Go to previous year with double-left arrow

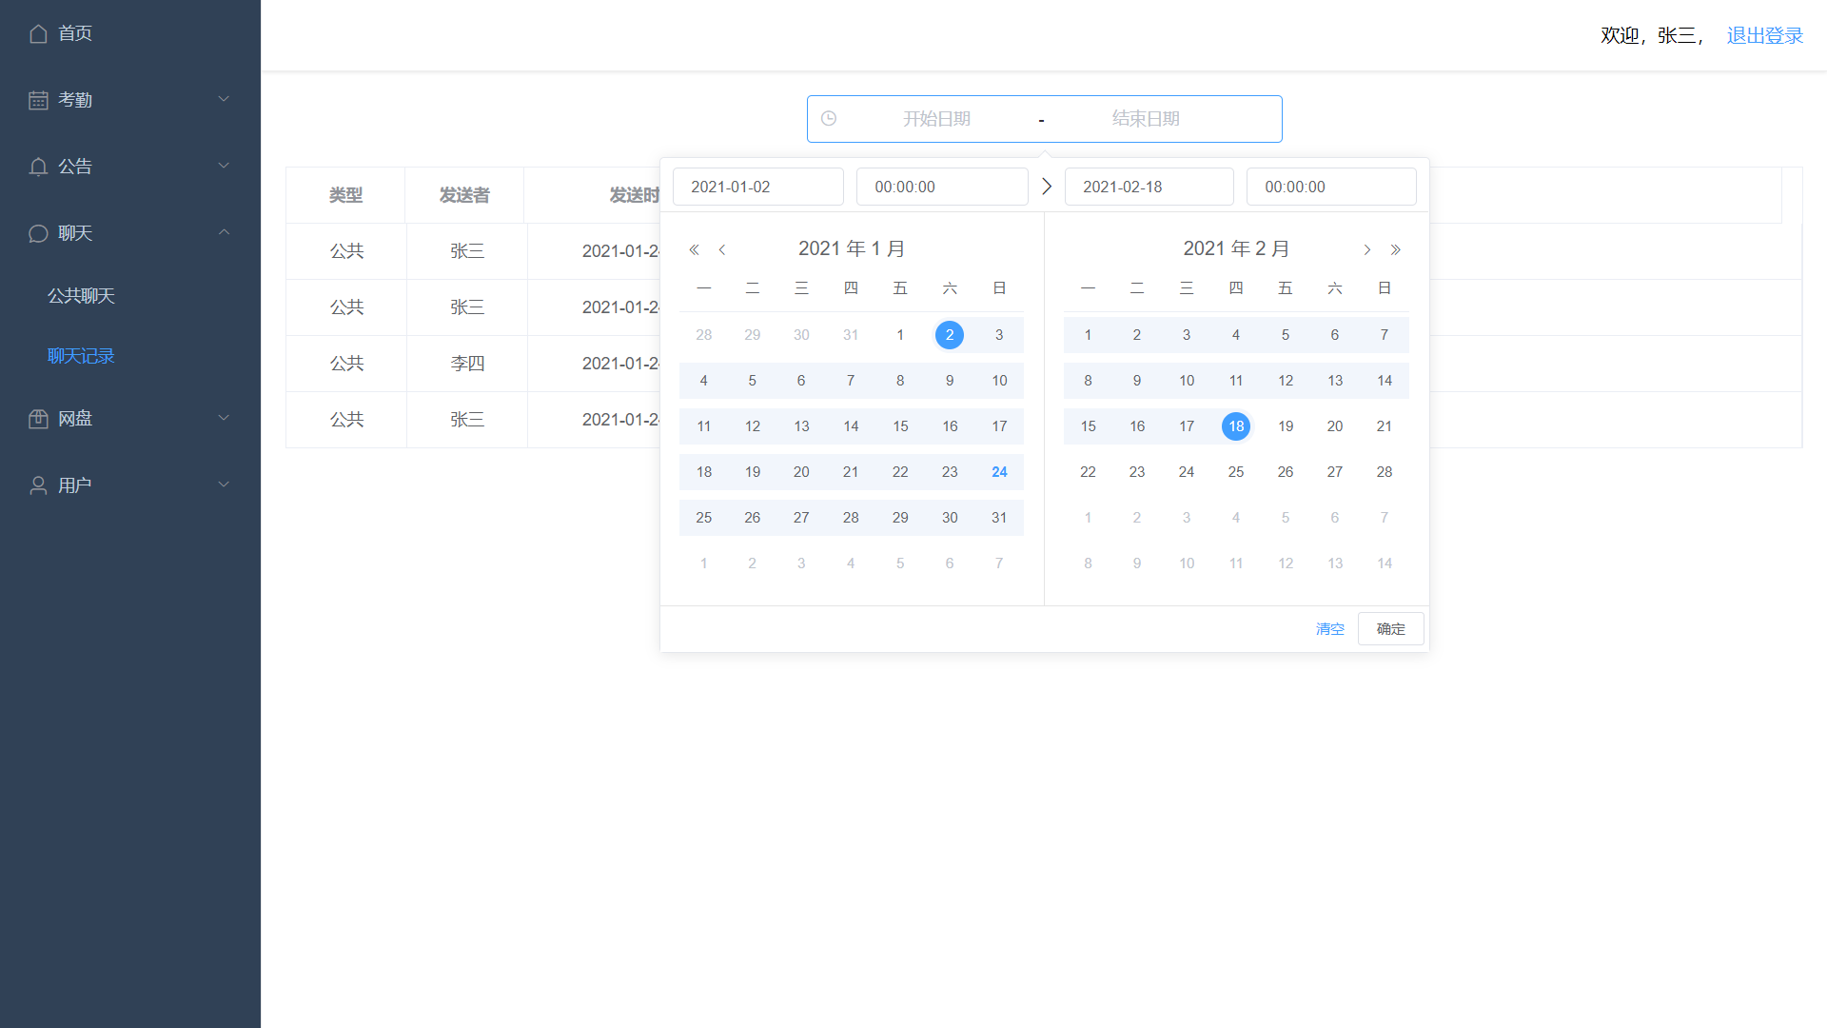[694, 249]
